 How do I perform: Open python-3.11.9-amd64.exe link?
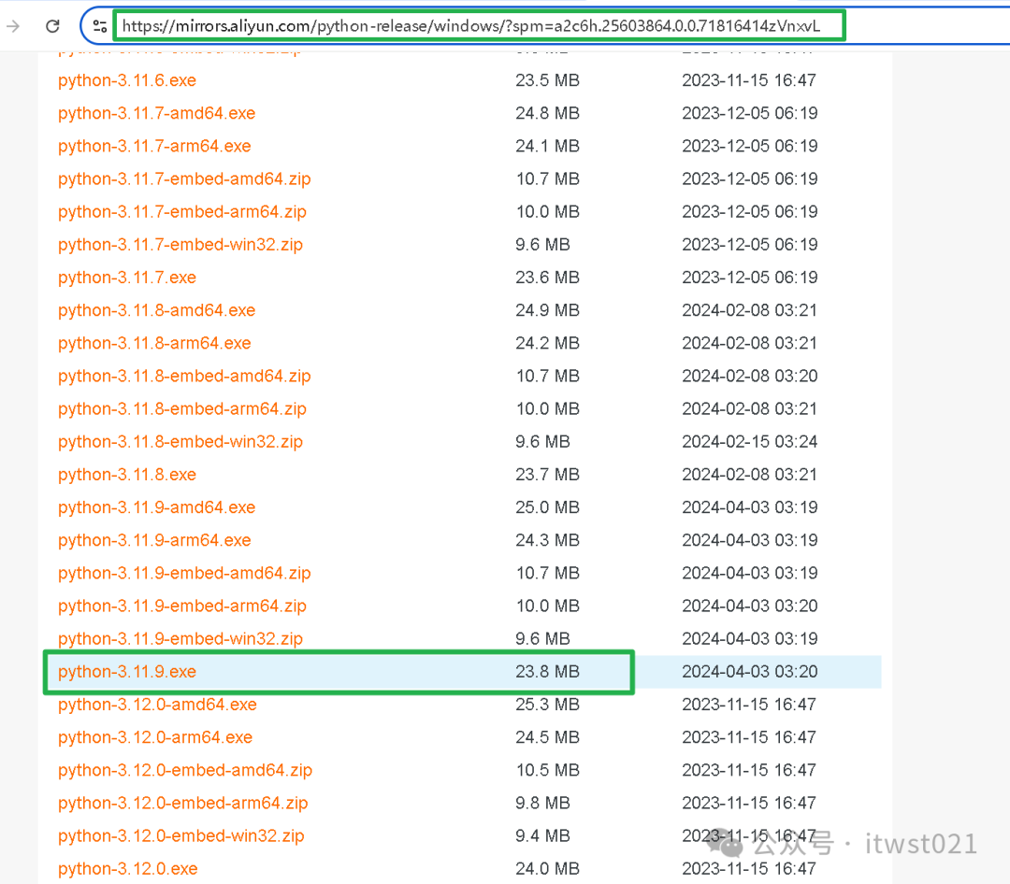pos(156,507)
